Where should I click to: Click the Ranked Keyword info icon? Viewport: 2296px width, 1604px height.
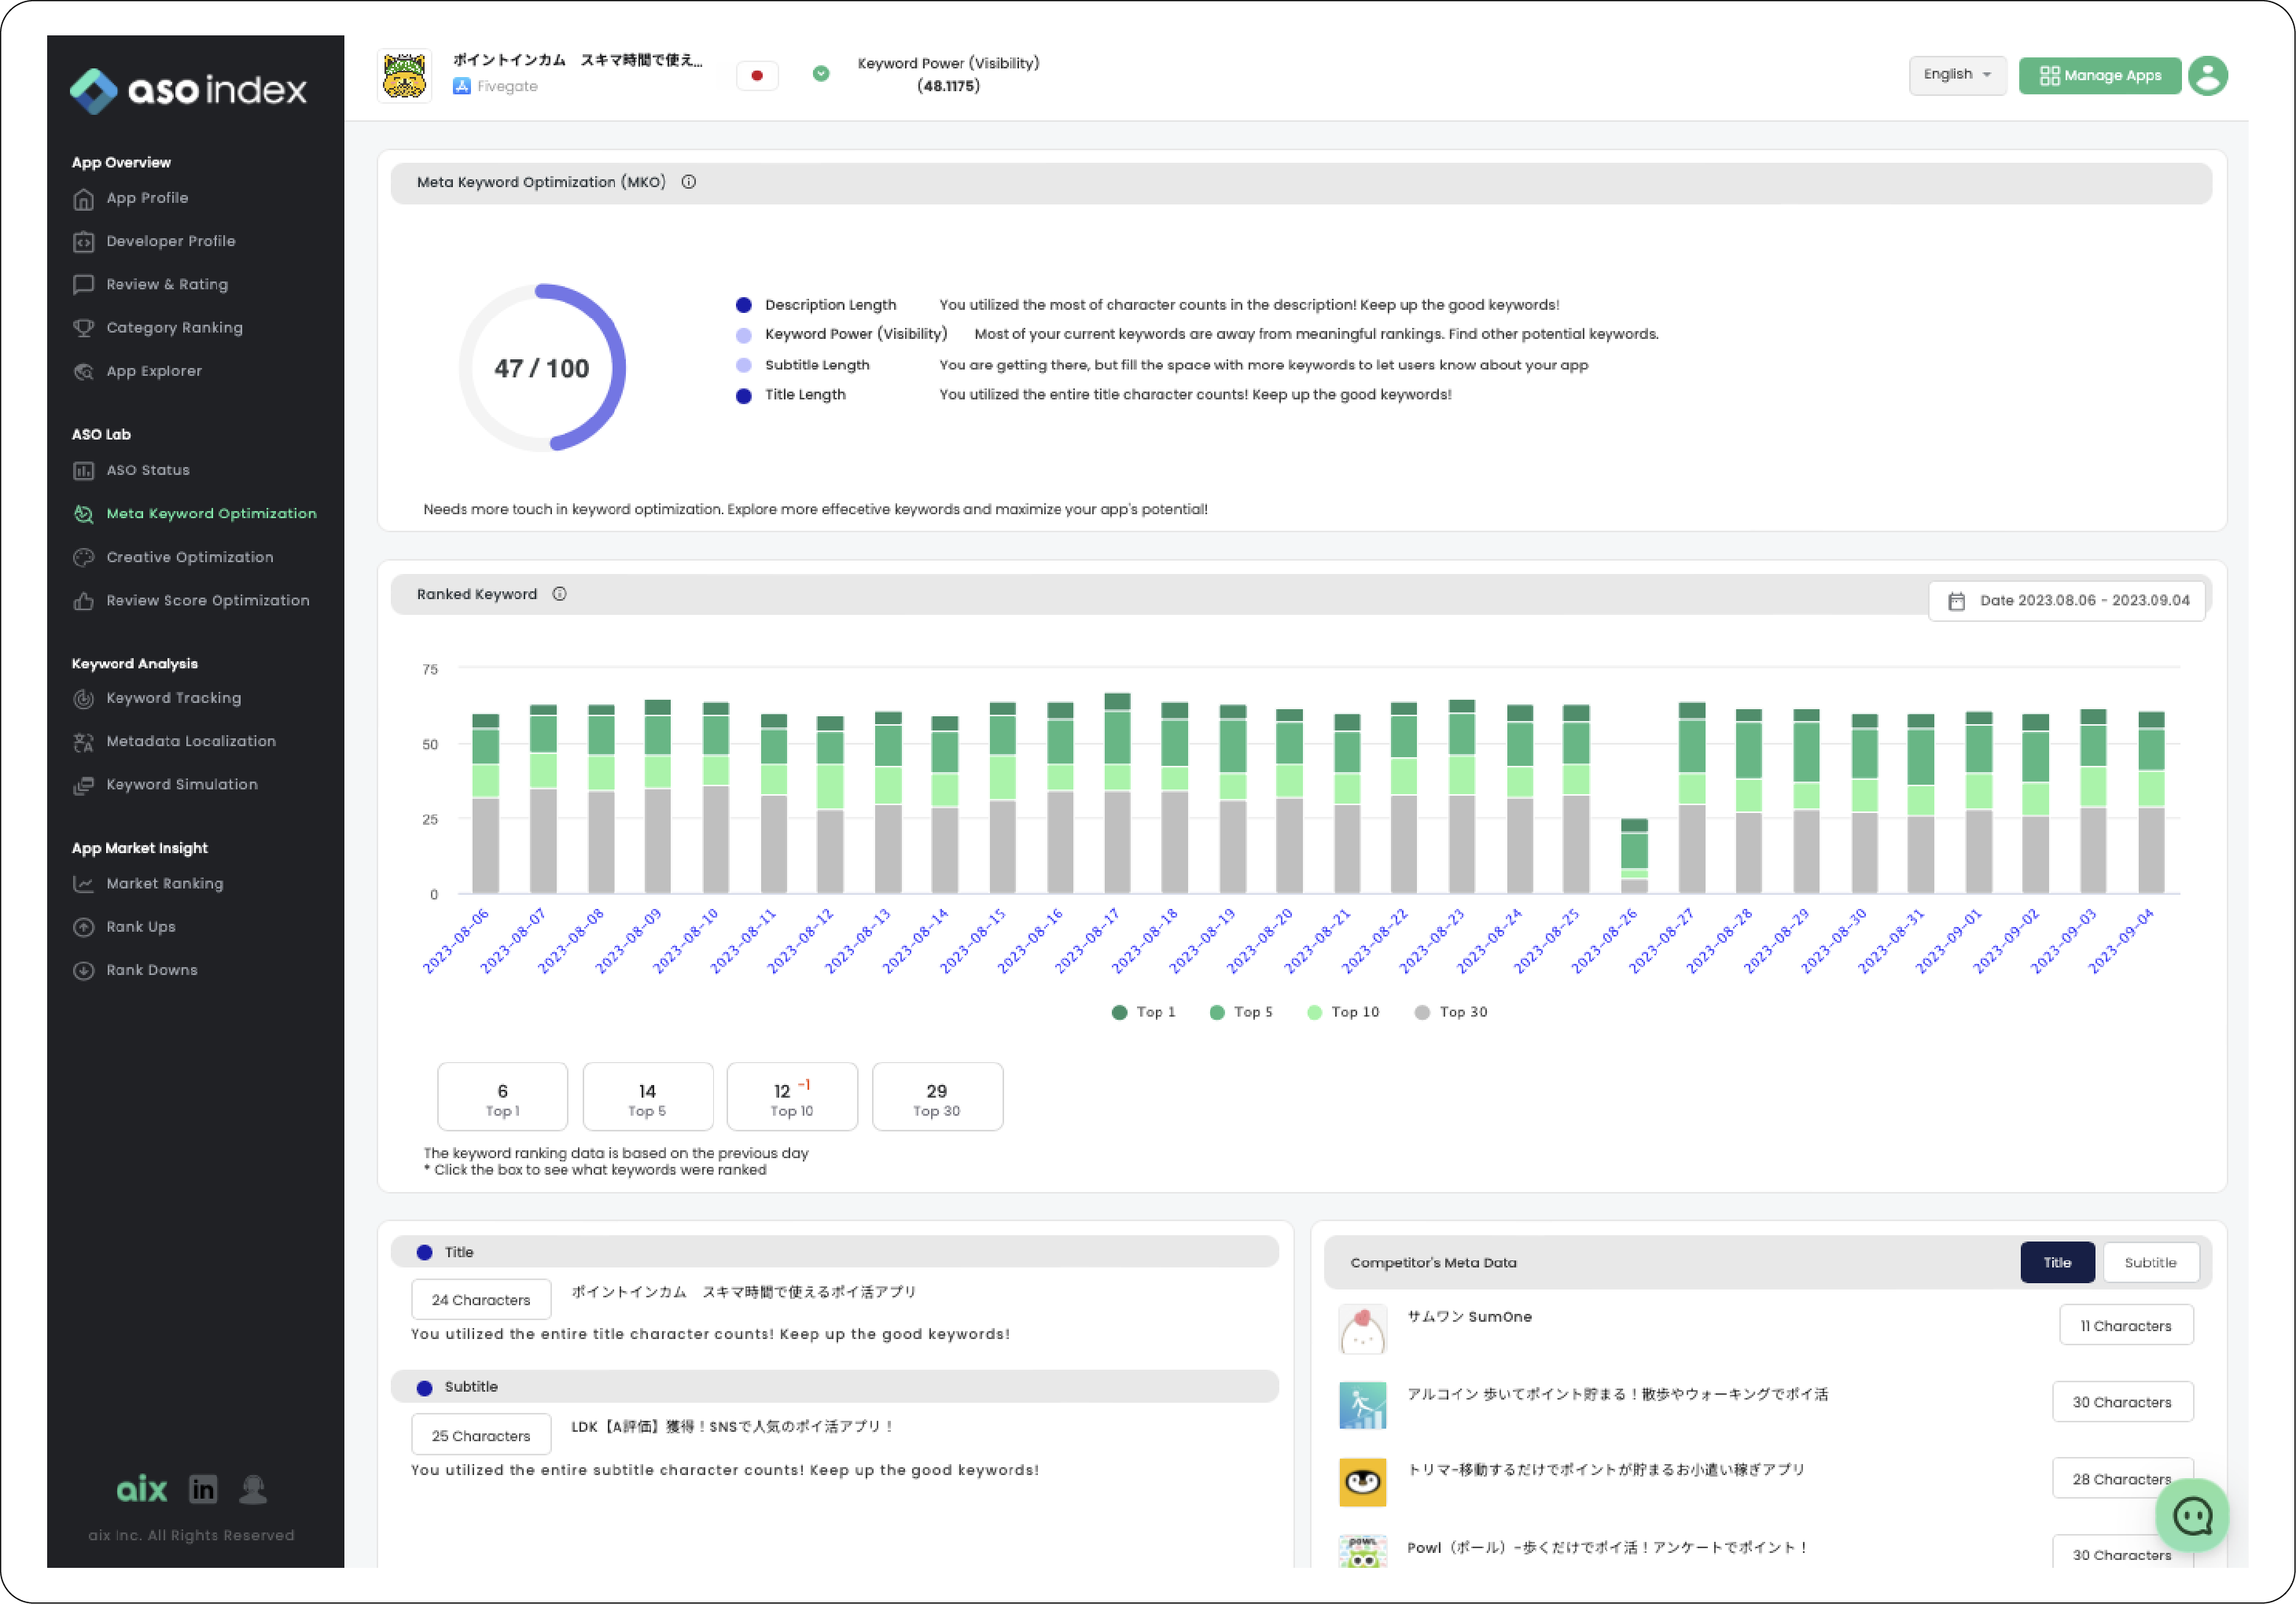point(560,594)
